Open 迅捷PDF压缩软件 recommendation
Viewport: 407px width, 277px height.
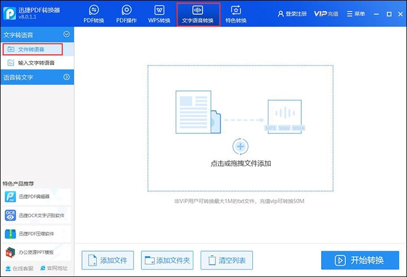[37, 233]
